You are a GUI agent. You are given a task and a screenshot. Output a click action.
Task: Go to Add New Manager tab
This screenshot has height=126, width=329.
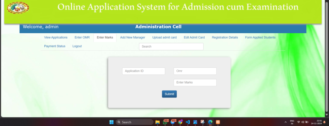(x=133, y=38)
